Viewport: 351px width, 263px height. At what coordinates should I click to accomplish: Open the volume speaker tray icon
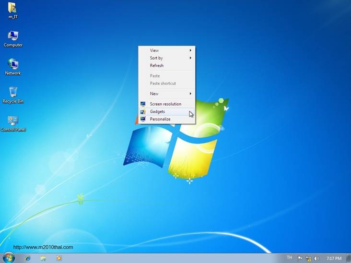(316, 259)
